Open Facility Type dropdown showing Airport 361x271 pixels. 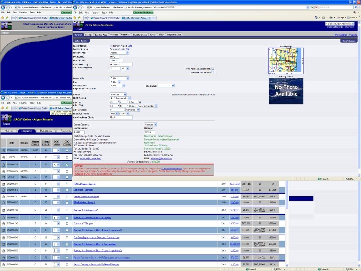point(119,53)
